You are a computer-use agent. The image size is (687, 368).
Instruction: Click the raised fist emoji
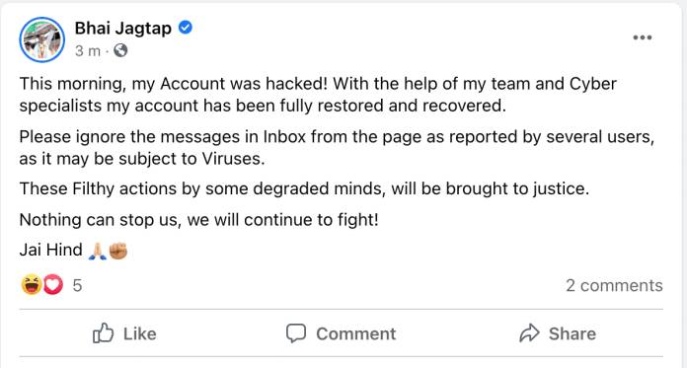pos(117,251)
